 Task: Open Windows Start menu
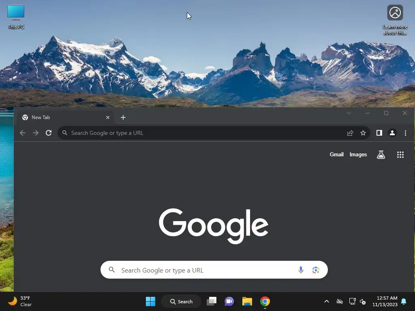(x=151, y=301)
